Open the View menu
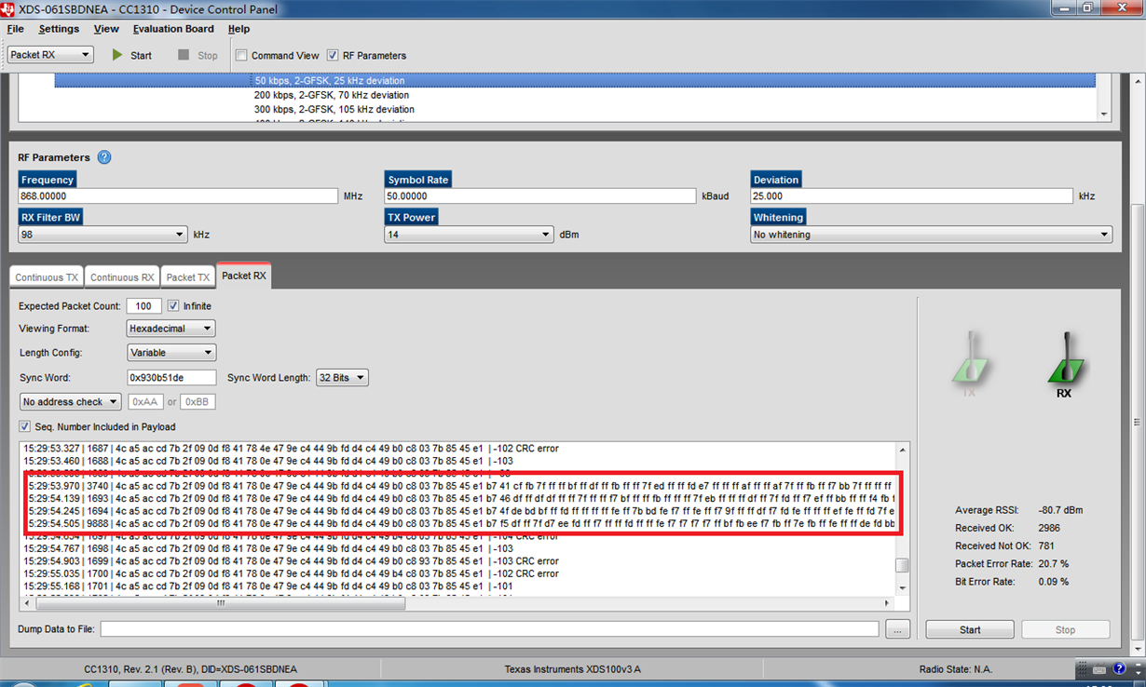The height and width of the screenshot is (687, 1146). coord(106,29)
